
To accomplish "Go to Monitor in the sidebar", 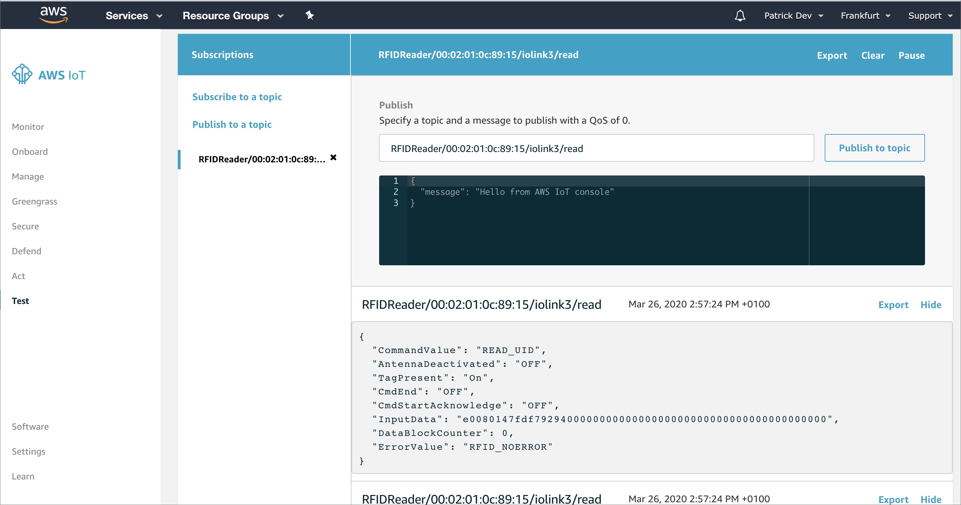I will [x=28, y=127].
